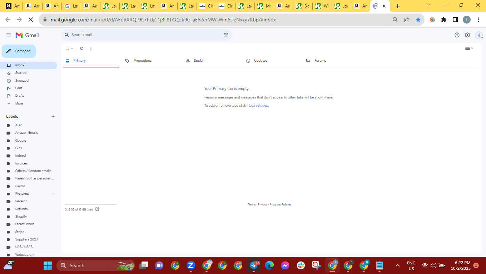The height and width of the screenshot is (274, 486).
Task: Open the input tools keyboard dropdown
Action: 469,49
